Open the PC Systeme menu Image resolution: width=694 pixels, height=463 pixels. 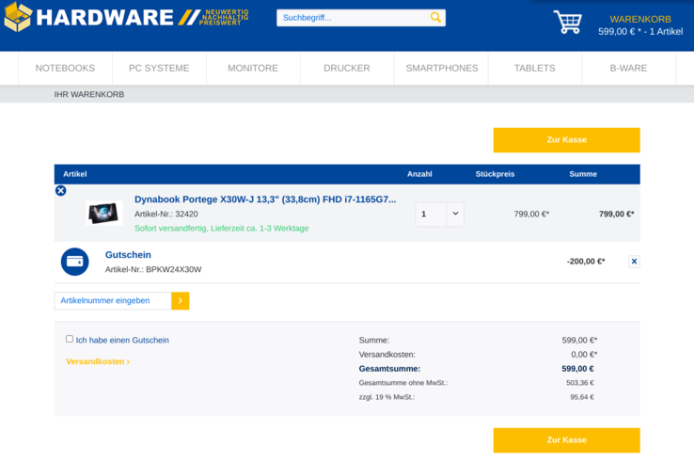pyautogui.click(x=159, y=69)
